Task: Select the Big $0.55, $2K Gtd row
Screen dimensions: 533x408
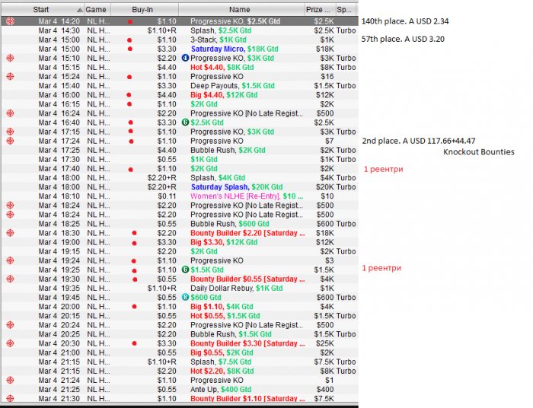Action: (x=180, y=352)
